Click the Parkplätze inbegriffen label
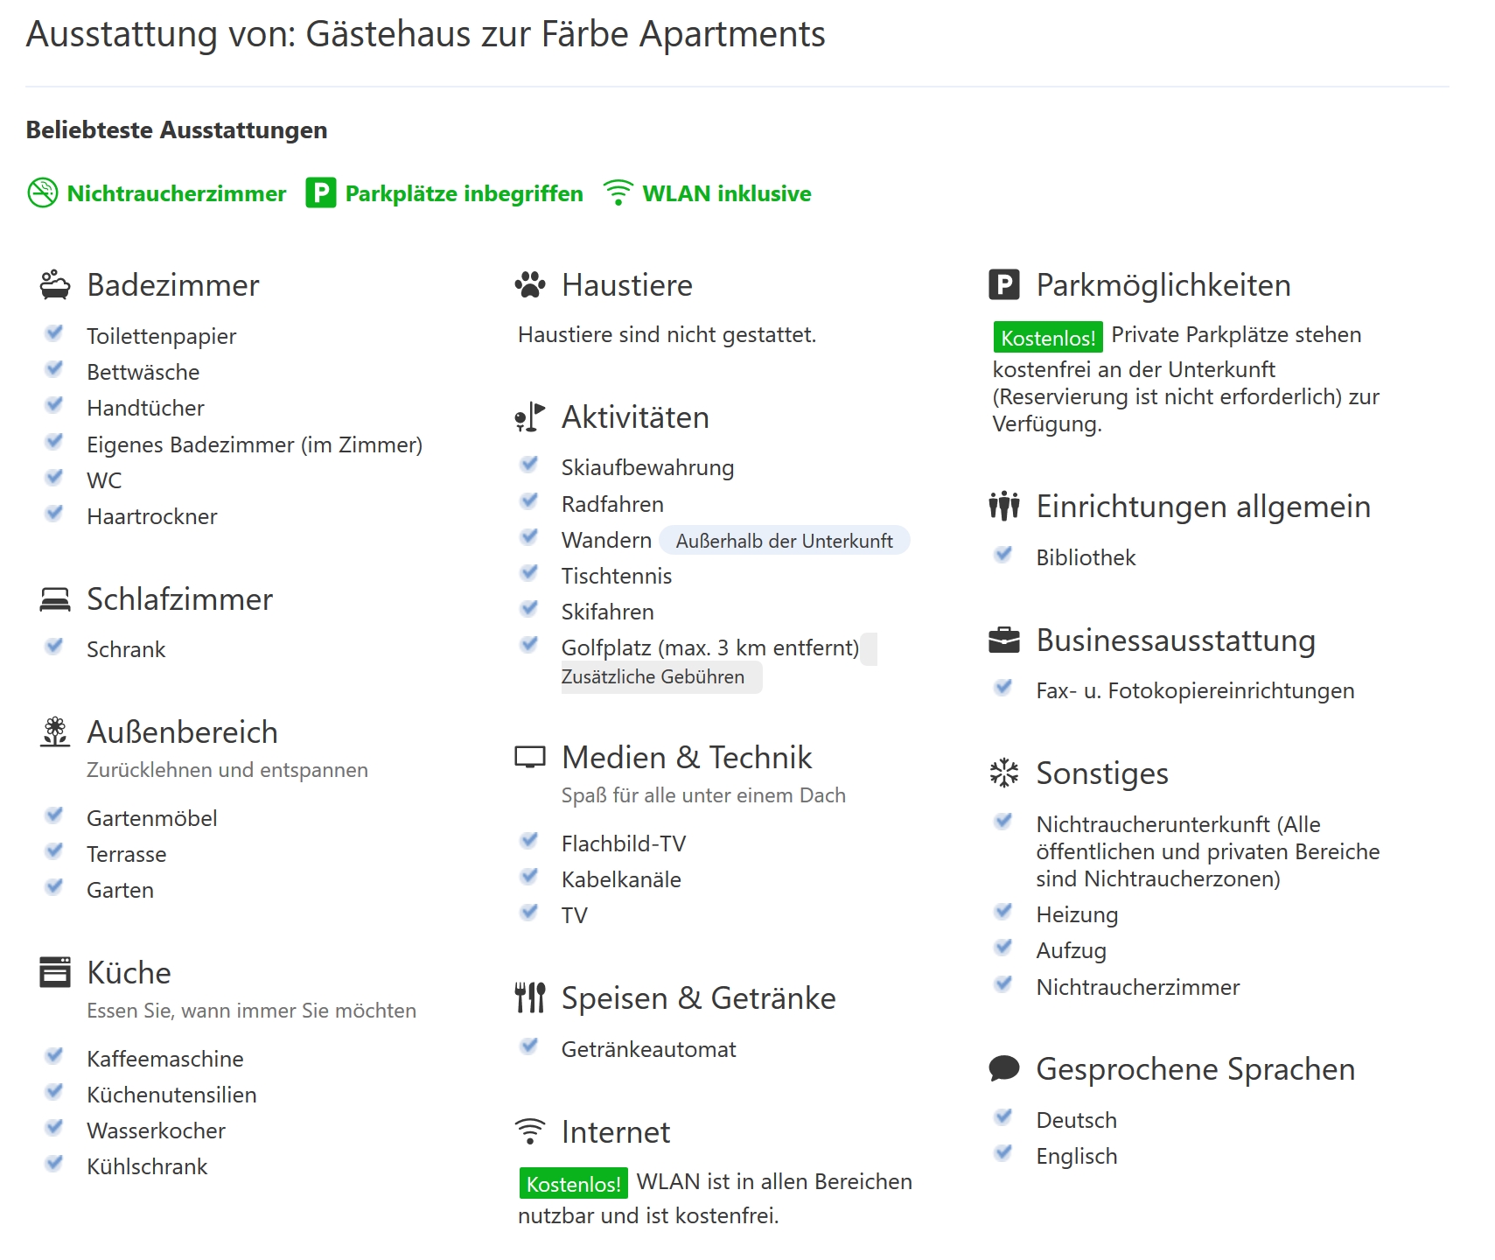 [465, 193]
